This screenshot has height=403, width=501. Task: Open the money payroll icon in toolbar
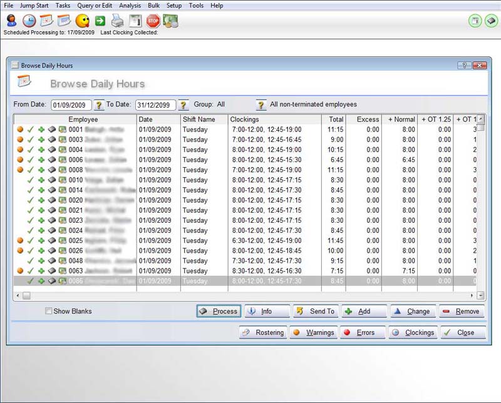click(x=170, y=21)
